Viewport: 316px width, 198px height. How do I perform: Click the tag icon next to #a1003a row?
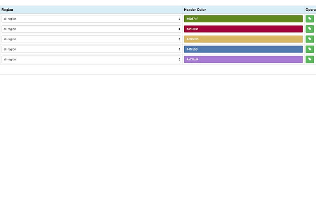(309, 29)
